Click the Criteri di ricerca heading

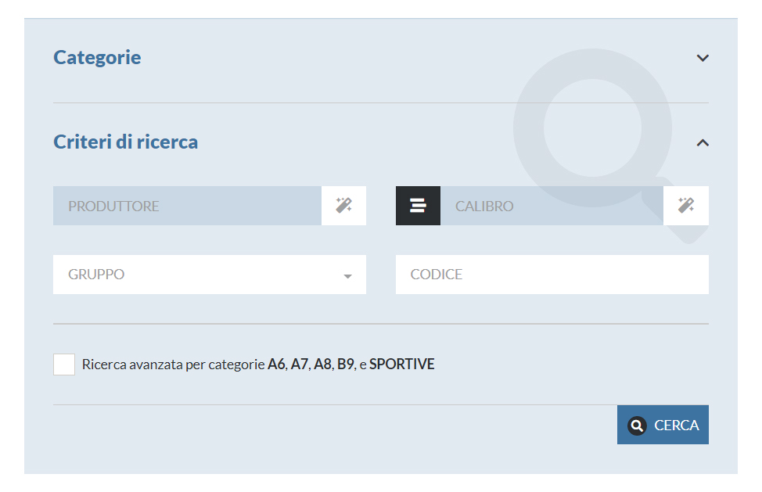pos(125,142)
